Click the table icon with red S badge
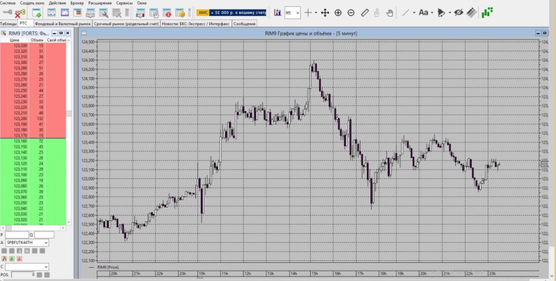The height and width of the screenshot is (281, 556). pos(167,13)
